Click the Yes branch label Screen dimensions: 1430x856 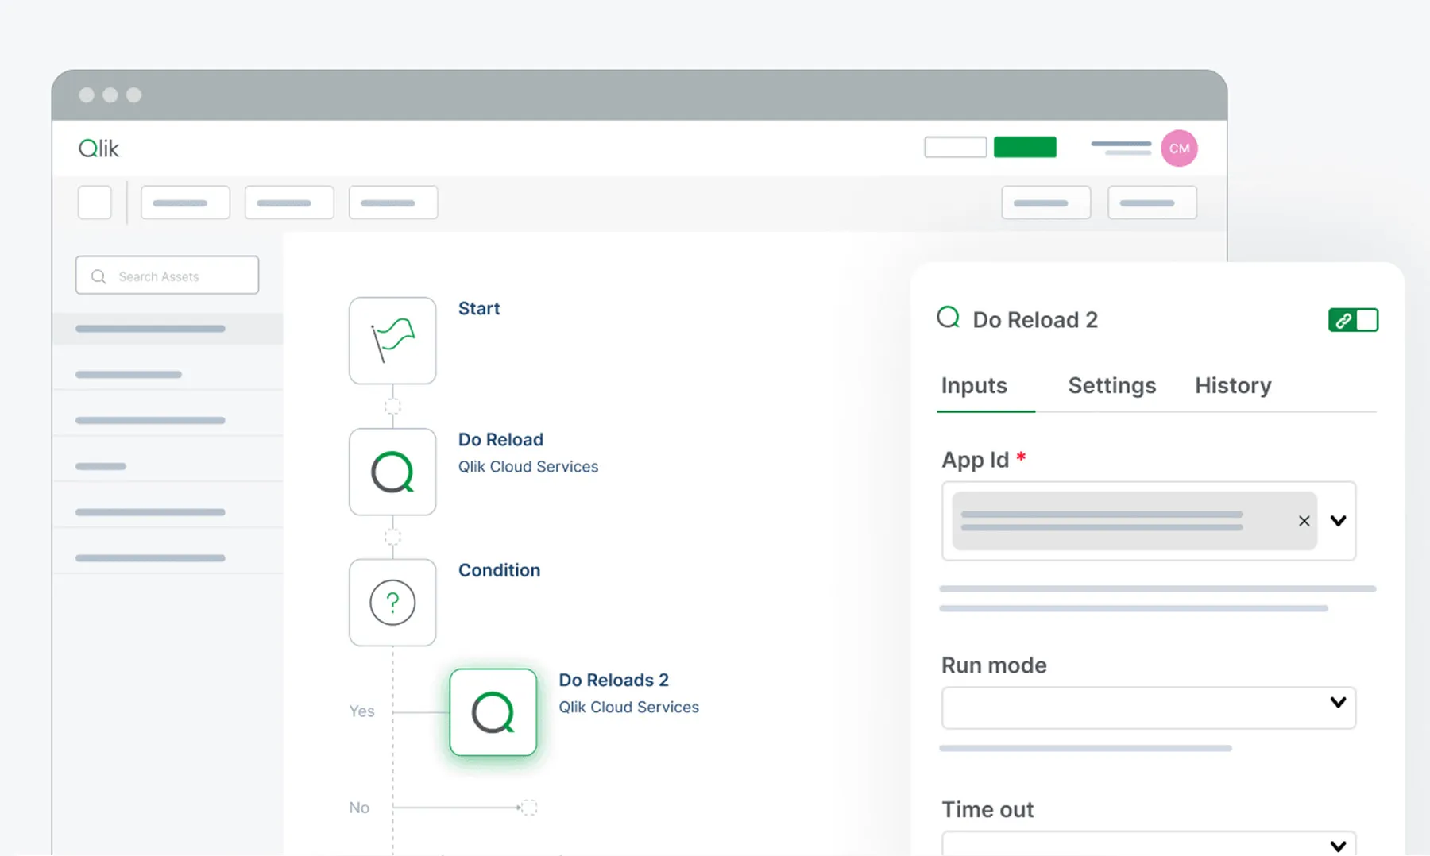pos(361,711)
